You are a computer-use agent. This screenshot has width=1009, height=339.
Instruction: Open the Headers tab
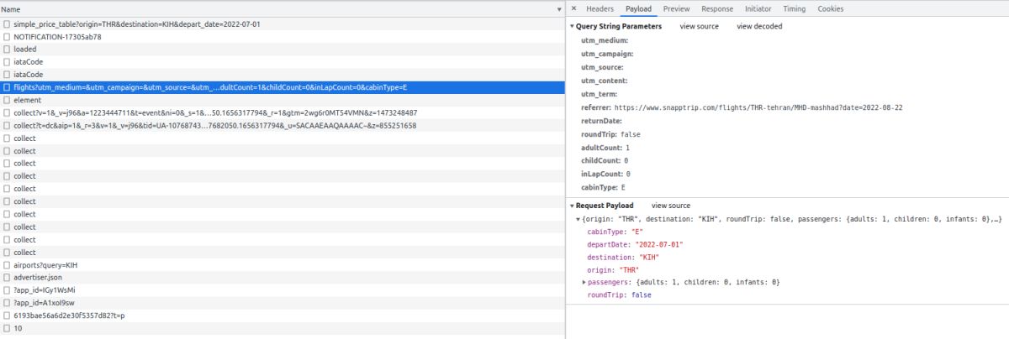click(x=600, y=8)
